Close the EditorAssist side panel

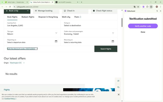pos(160,11)
